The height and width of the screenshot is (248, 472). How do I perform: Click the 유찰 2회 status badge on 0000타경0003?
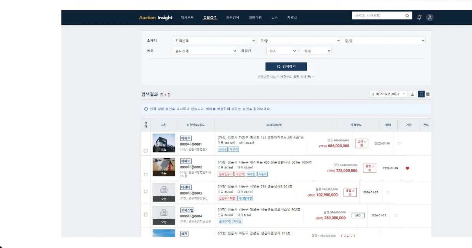[350, 192]
